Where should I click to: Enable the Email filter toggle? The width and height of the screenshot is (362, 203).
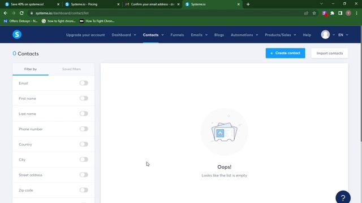(x=84, y=83)
